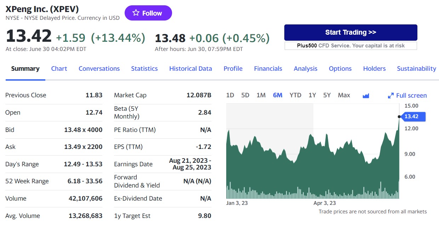Select the 6M chart range
The image size is (439, 236).
[278, 95]
